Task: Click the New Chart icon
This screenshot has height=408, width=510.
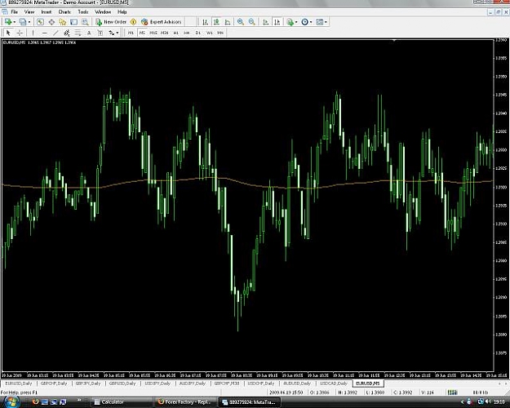Action: pos(8,22)
